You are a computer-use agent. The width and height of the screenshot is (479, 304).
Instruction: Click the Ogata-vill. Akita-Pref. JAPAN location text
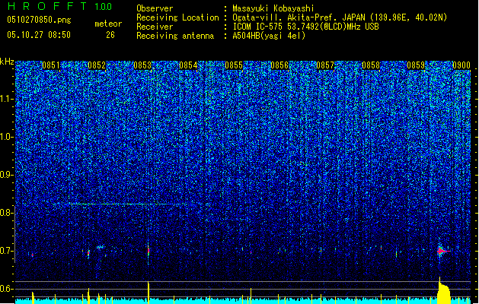point(340,17)
